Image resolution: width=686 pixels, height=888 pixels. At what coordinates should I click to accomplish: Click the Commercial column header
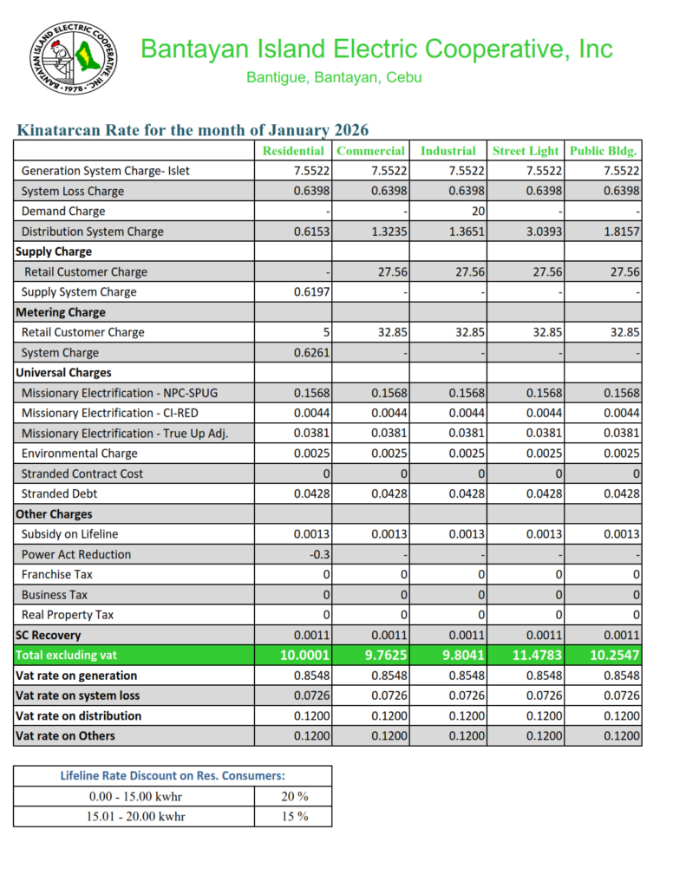[370, 151]
